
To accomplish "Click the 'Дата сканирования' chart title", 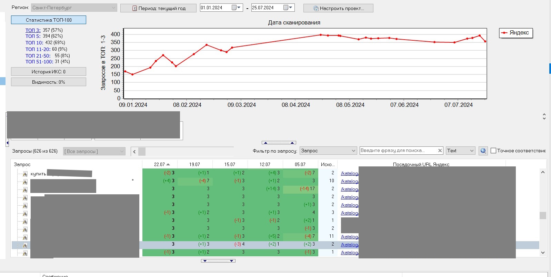I will point(294,23).
